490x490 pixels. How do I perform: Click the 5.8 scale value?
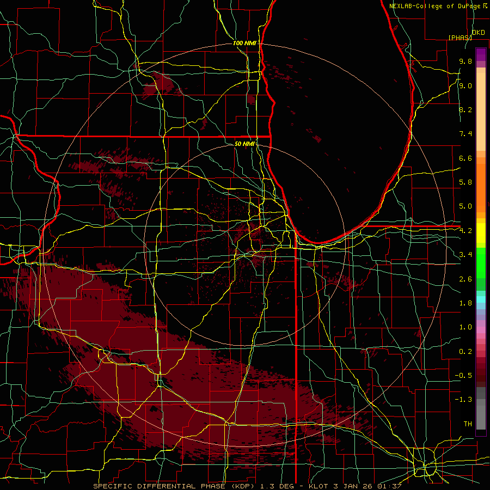point(465,182)
